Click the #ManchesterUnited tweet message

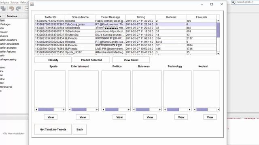click(x=110, y=52)
